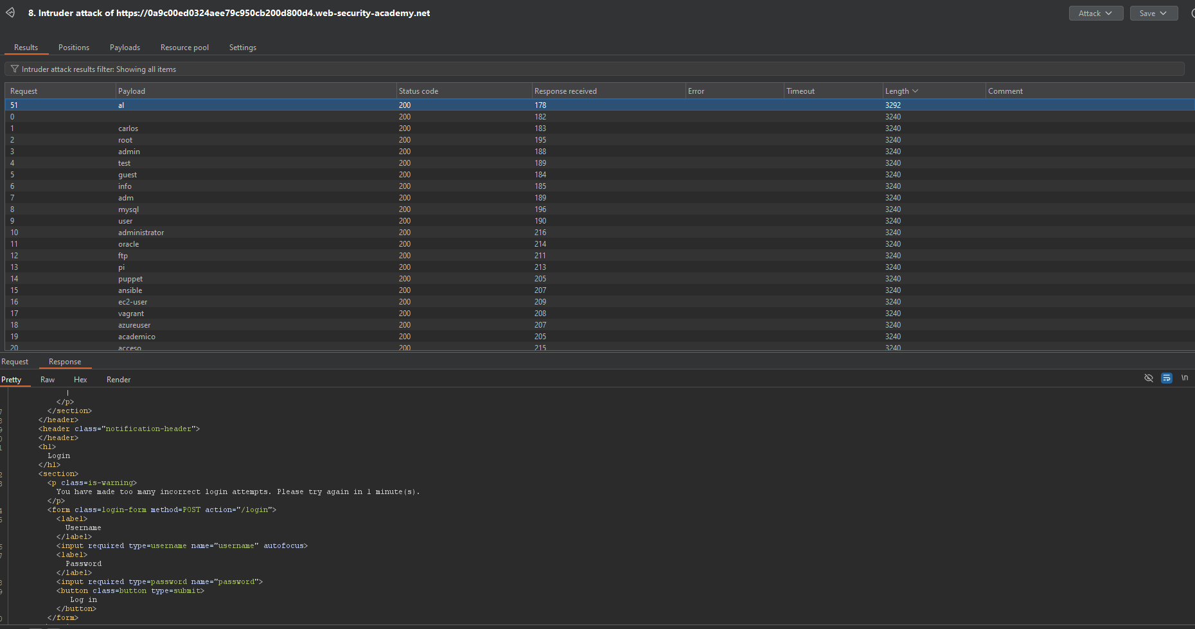Click the Status code column header
Viewport: 1195px width, 629px height.
tap(418, 91)
